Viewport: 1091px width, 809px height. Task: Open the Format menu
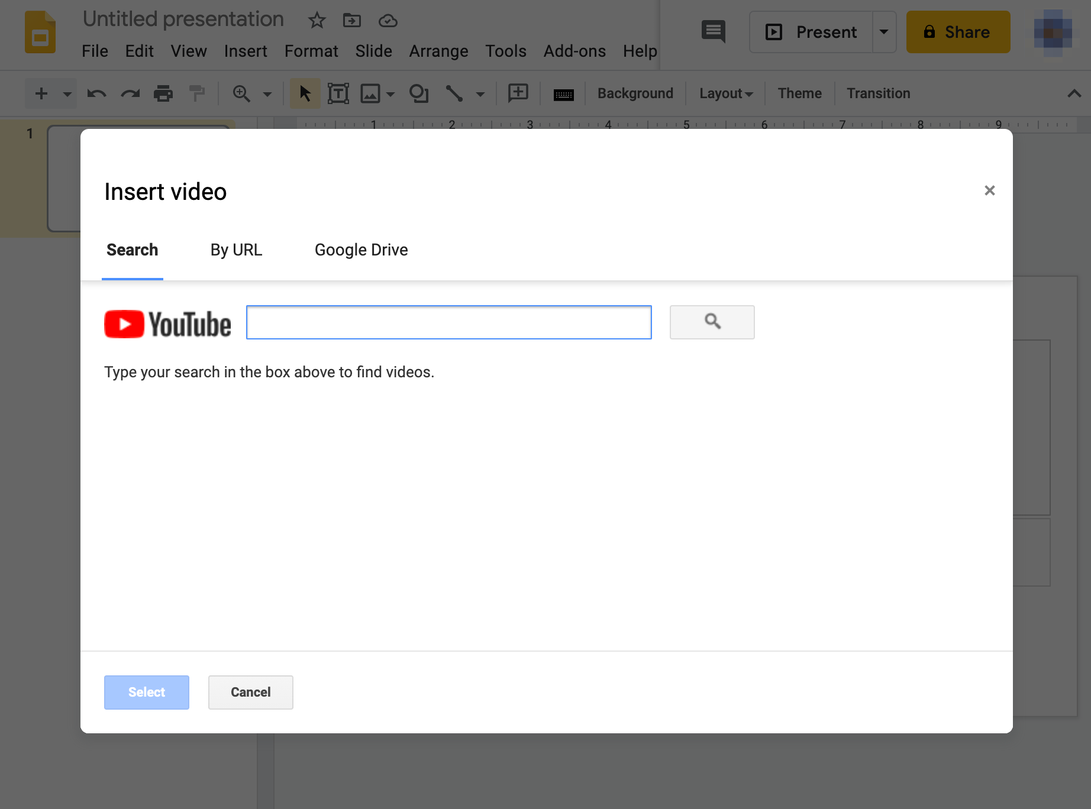(x=311, y=51)
